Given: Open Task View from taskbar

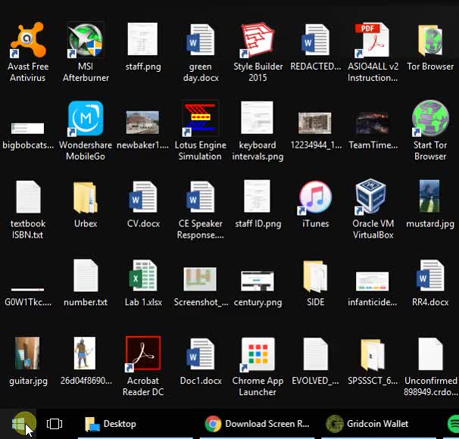Looking at the screenshot, I should (55, 424).
